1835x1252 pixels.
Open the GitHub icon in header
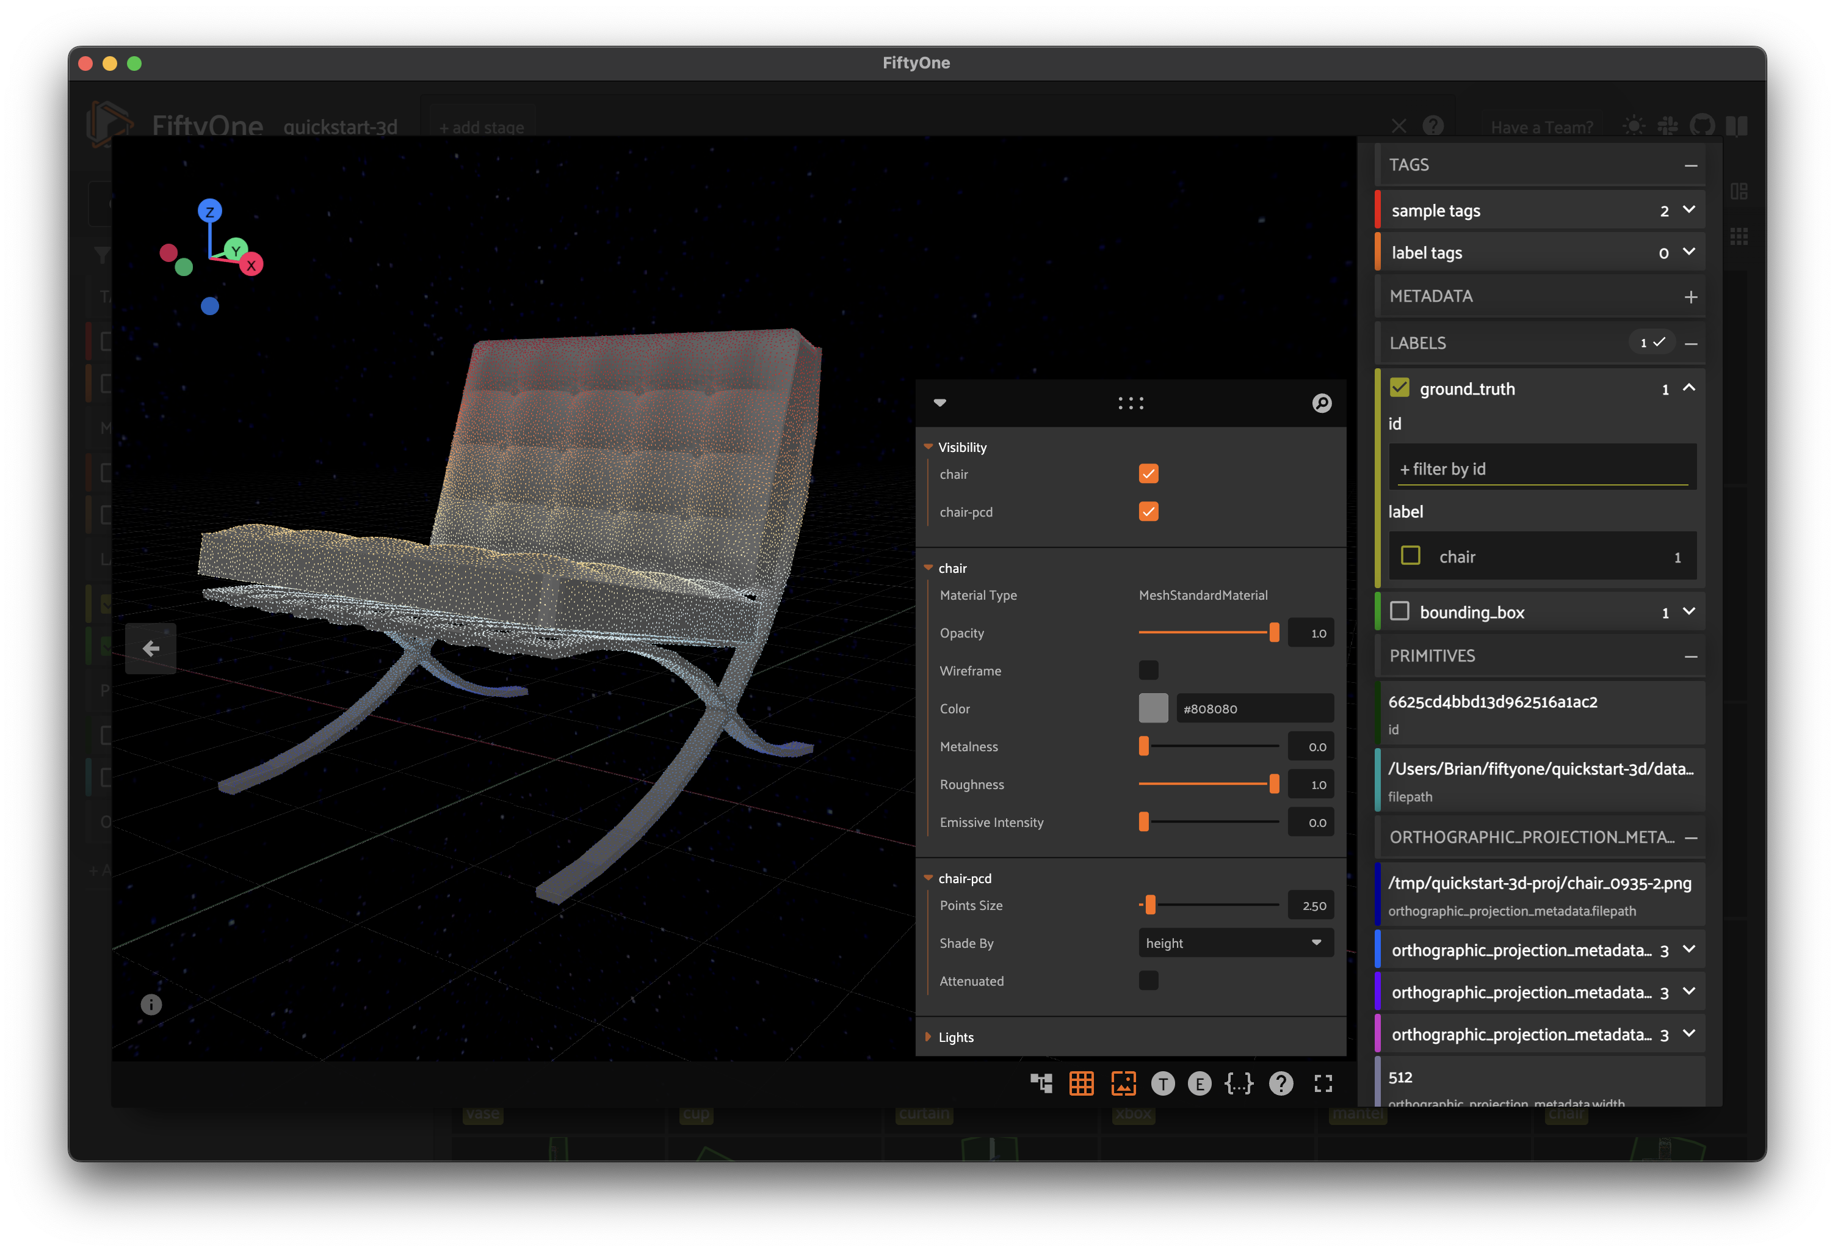coord(1703,126)
